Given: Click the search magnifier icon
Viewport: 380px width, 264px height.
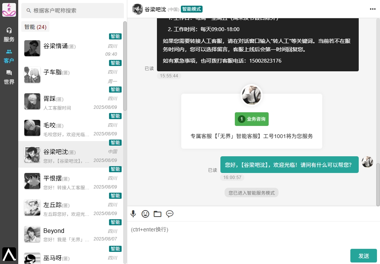Looking at the screenshot, I should click(x=28, y=10).
